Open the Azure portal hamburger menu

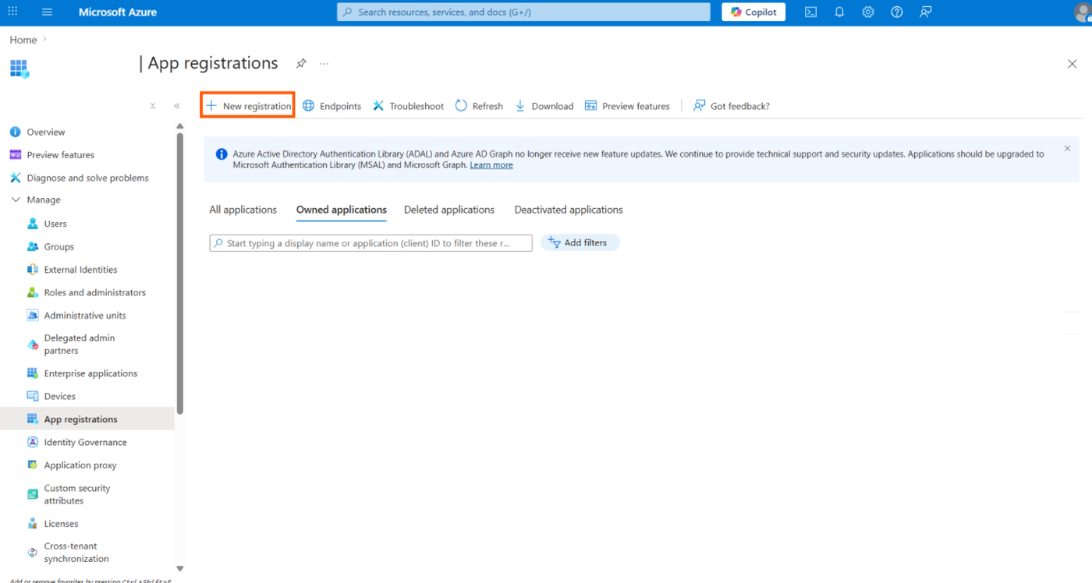[x=47, y=12]
